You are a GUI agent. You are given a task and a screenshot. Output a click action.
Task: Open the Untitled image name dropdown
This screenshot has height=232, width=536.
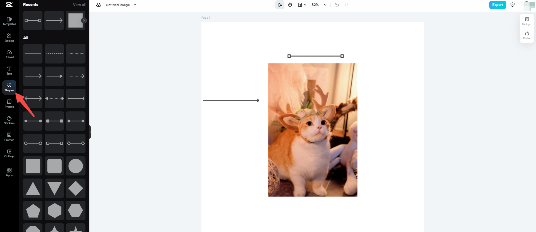pyautogui.click(x=121, y=5)
